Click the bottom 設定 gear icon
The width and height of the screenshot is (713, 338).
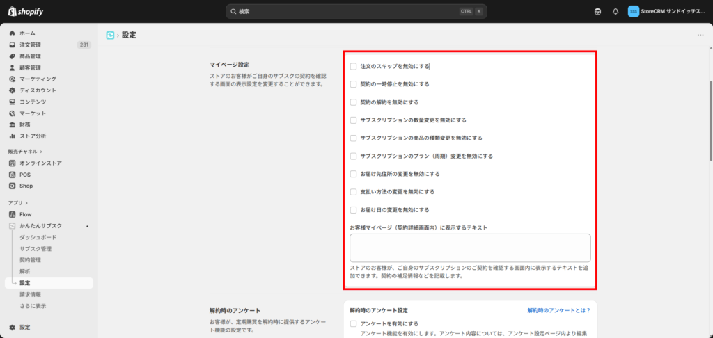coord(13,327)
